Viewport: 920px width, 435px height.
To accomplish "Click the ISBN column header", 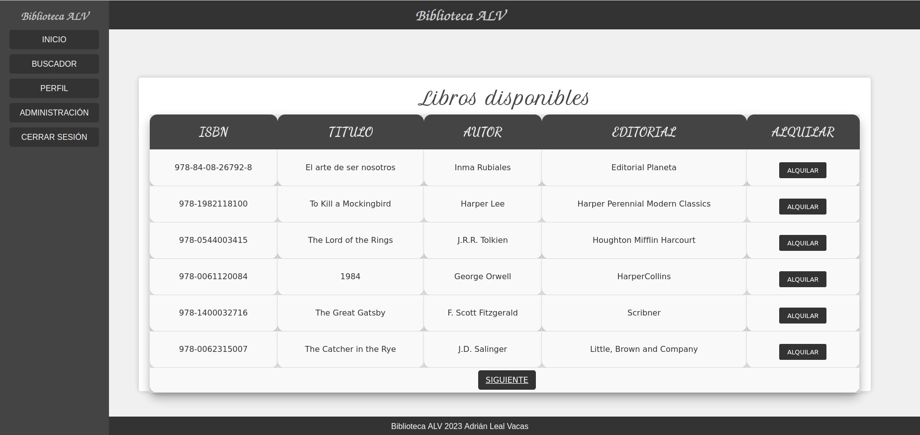I will pyautogui.click(x=213, y=132).
